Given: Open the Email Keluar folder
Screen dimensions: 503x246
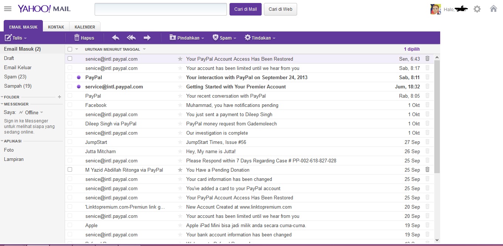Looking at the screenshot, I should (x=18, y=67).
